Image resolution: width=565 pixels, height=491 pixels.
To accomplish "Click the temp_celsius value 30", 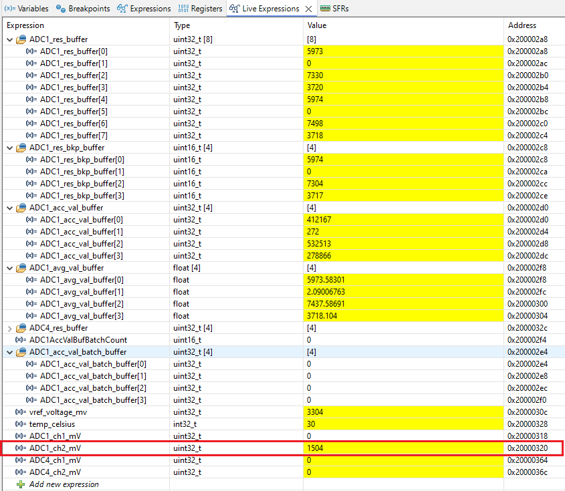I will tap(311, 424).
